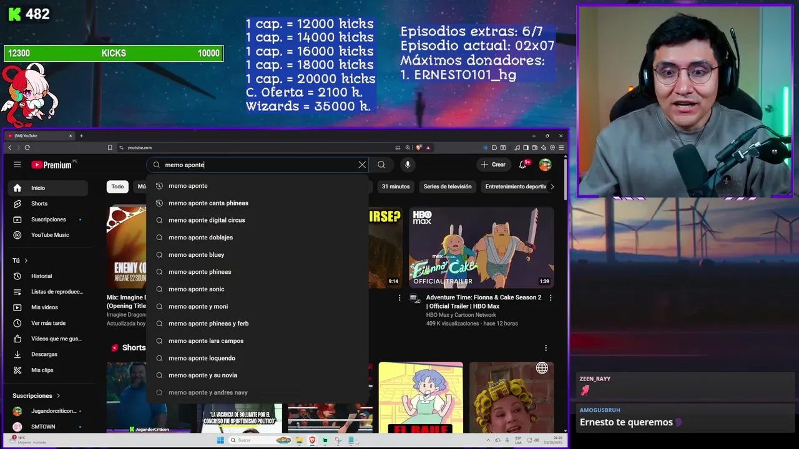This screenshot has width=799, height=449.
Task: Choose suggestion 'memo aponte bluey'
Action: point(257,255)
